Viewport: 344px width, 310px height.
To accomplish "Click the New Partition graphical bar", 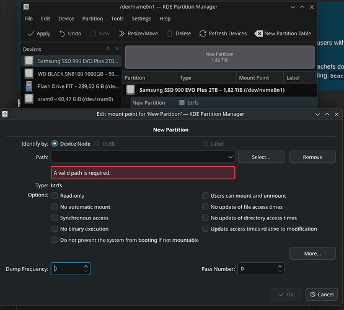I will (219, 57).
